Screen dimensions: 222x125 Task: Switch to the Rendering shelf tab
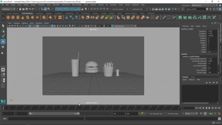[x=69, y=13]
